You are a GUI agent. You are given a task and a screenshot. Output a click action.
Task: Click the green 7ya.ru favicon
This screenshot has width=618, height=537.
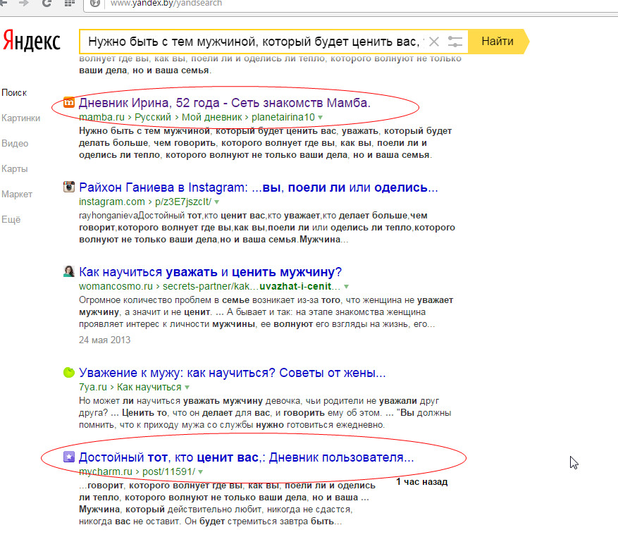tap(69, 372)
